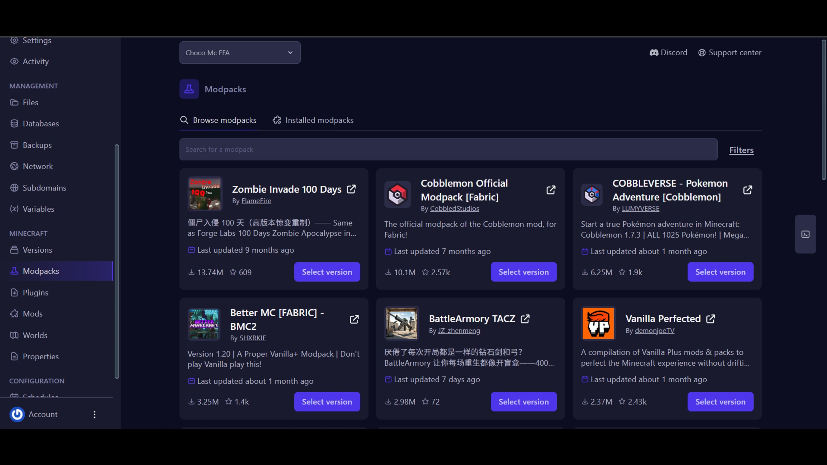This screenshot has height=465, width=827.
Task: Open external link for Vanilla Perfected
Action: pyautogui.click(x=711, y=319)
